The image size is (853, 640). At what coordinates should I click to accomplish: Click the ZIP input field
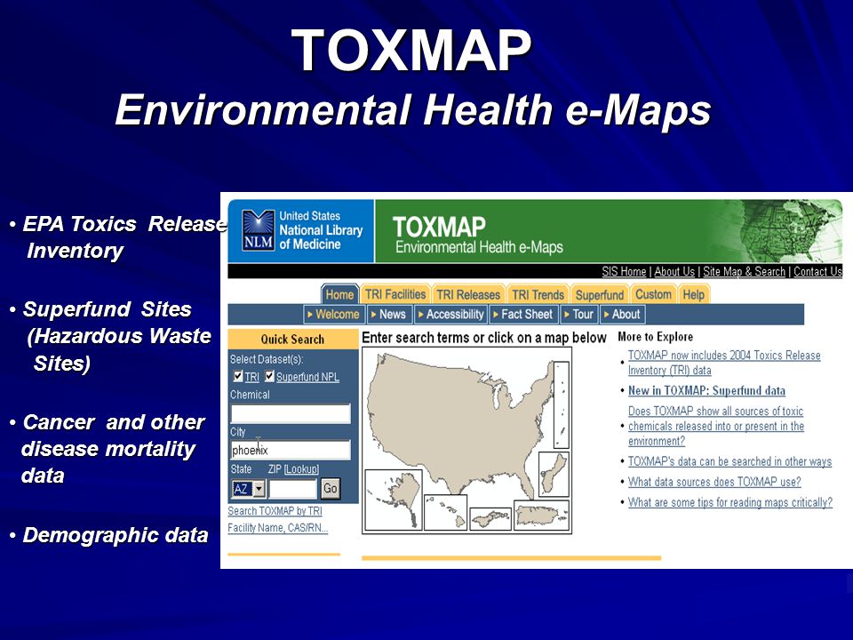pos(292,489)
